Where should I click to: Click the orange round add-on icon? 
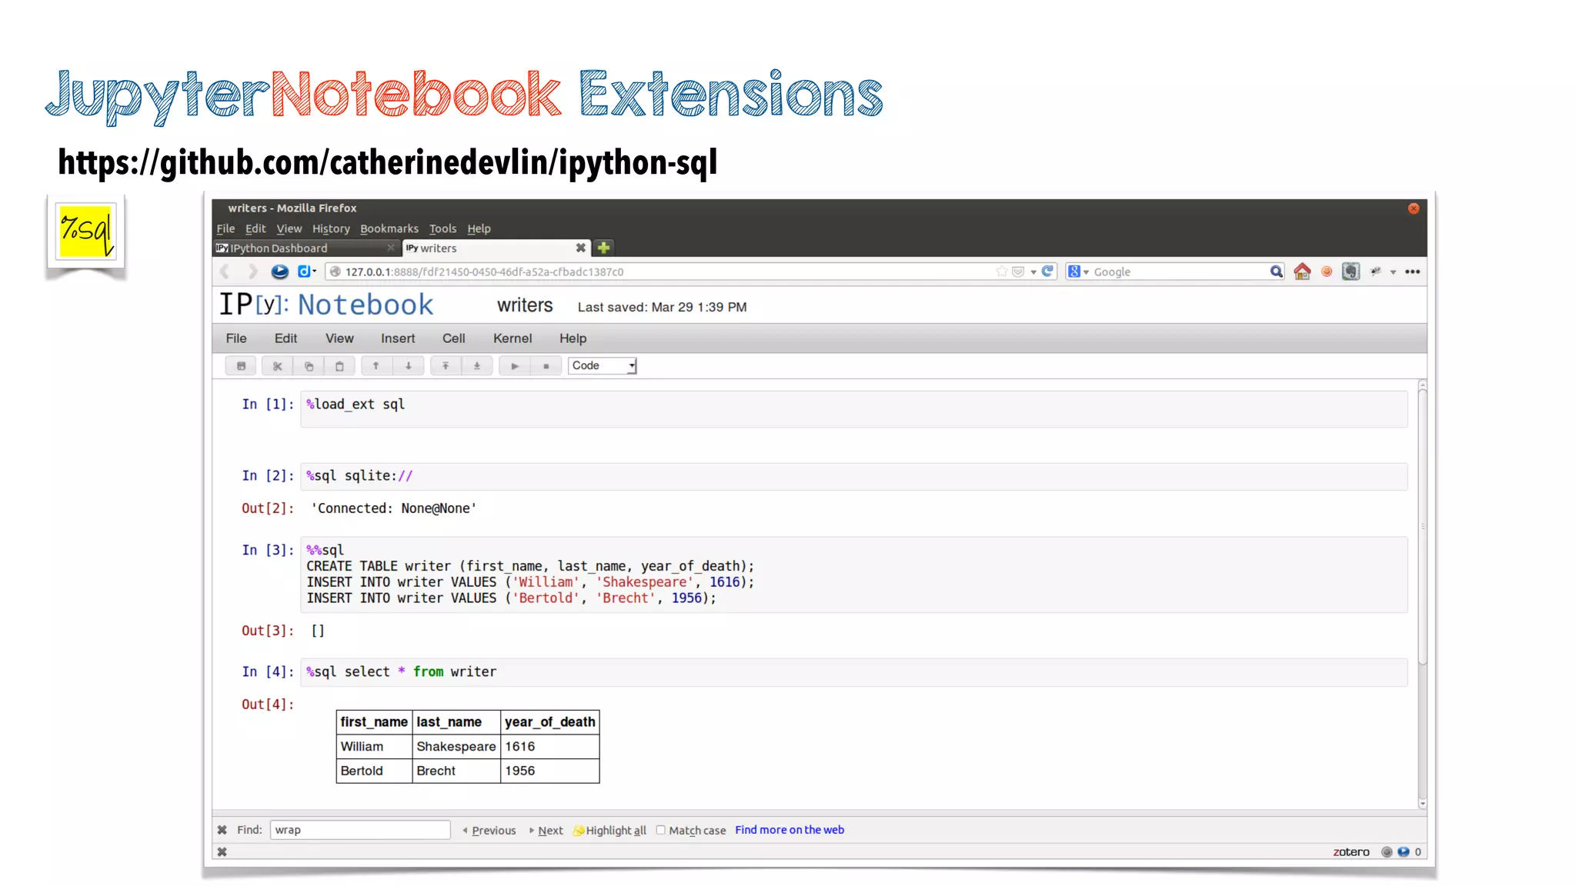pyautogui.click(x=1327, y=271)
